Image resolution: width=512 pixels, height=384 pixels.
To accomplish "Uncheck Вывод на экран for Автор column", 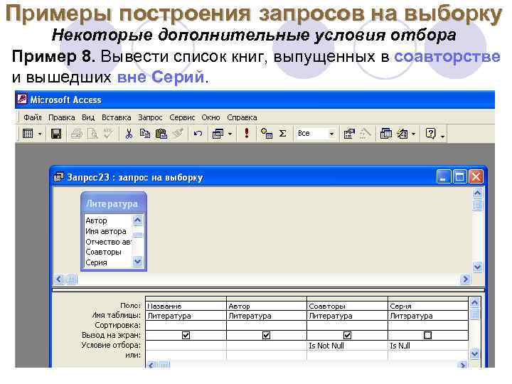I will (x=267, y=336).
